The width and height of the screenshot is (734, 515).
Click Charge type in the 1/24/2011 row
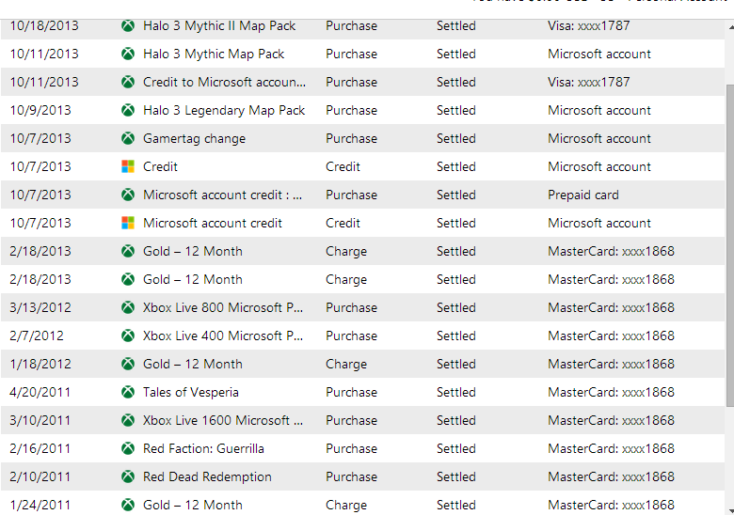(346, 505)
